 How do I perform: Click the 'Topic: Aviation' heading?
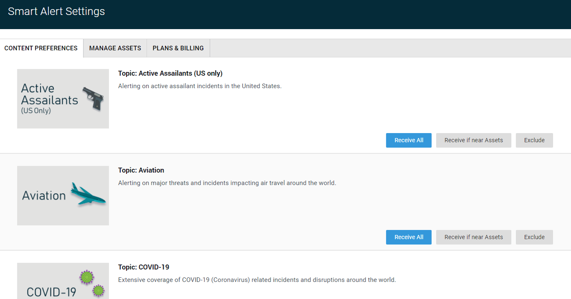click(x=141, y=170)
